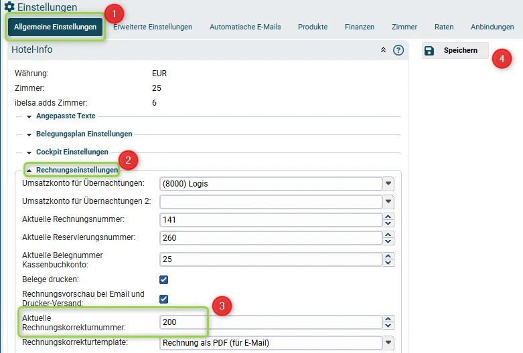Collapse Hotel-Info panel with double chevron icon

click(x=383, y=50)
